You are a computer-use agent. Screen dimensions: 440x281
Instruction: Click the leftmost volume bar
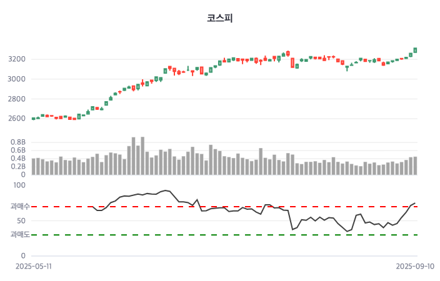click(34, 167)
